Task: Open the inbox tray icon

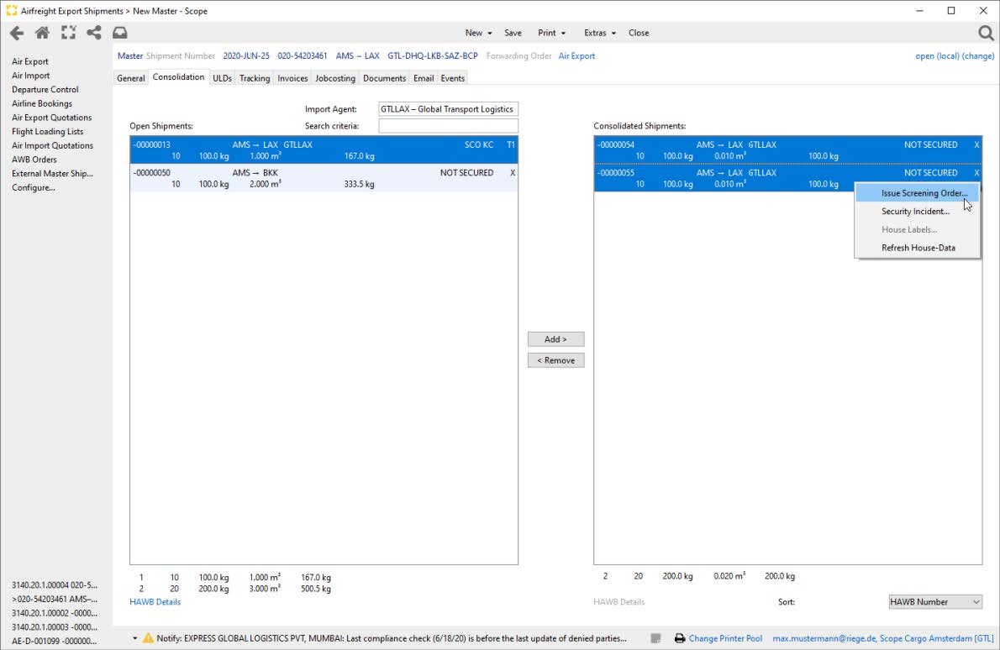Action: click(x=119, y=33)
